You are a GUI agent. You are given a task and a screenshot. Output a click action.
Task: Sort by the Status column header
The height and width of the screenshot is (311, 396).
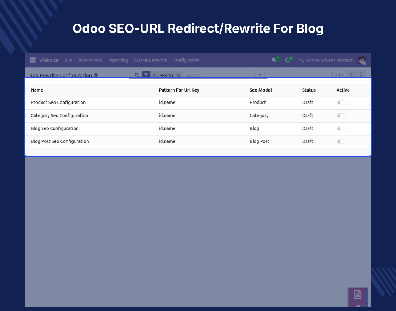click(x=309, y=90)
